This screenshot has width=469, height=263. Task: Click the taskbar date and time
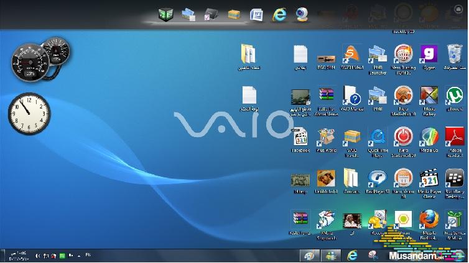(19, 256)
